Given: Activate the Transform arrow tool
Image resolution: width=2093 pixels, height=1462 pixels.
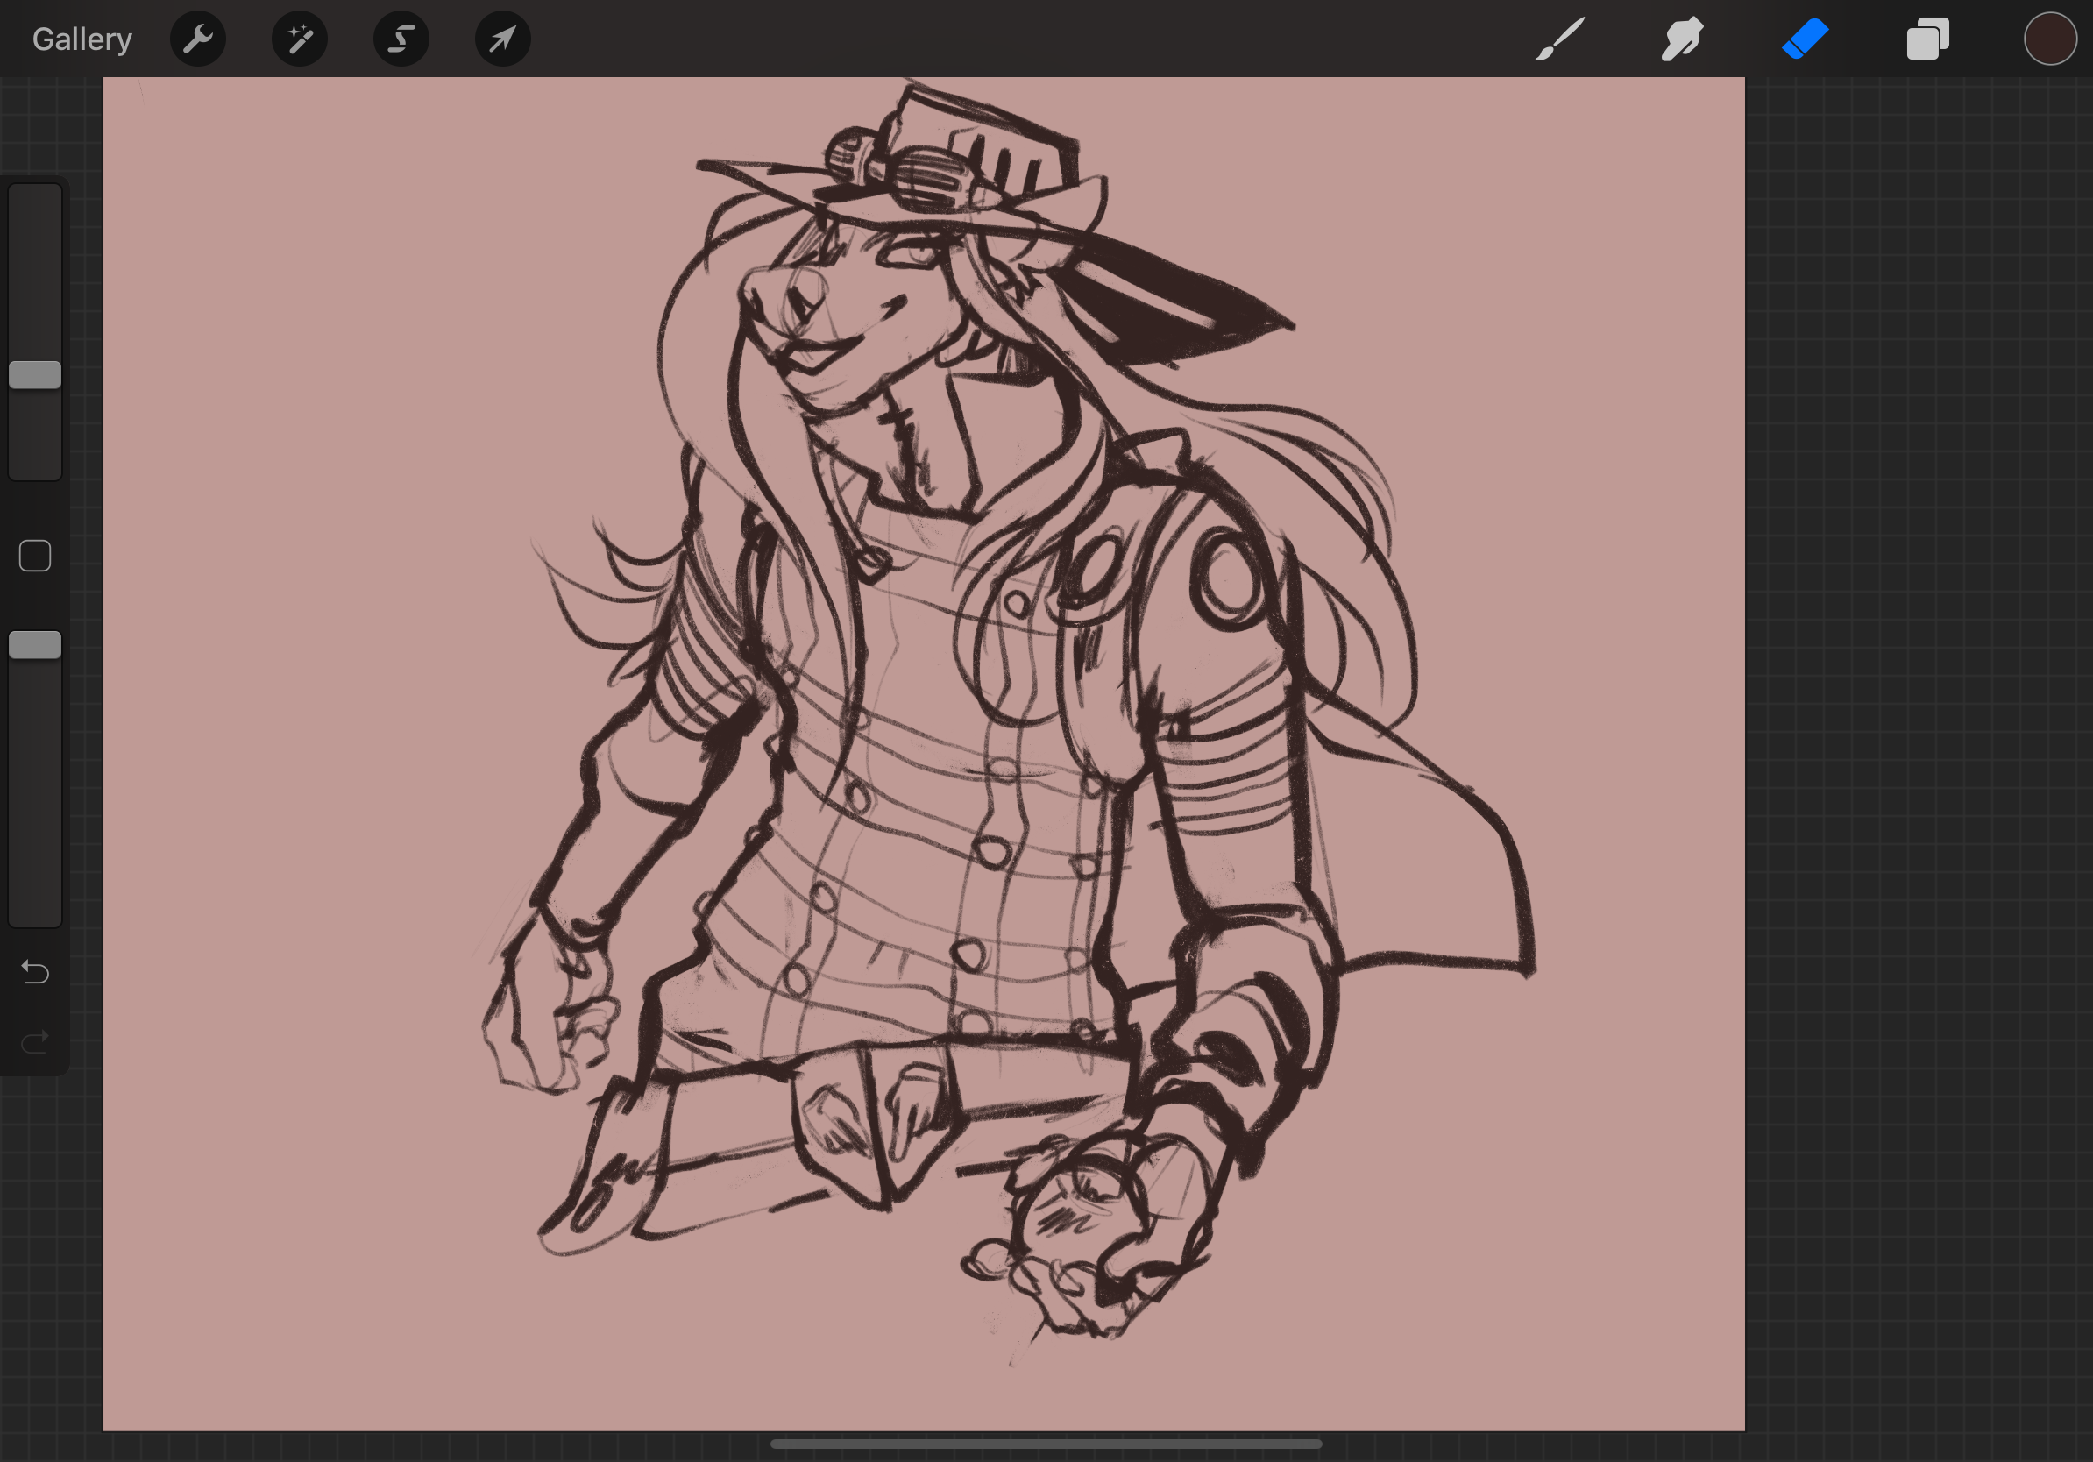Looking at the screenshot, I should [503, 39].
